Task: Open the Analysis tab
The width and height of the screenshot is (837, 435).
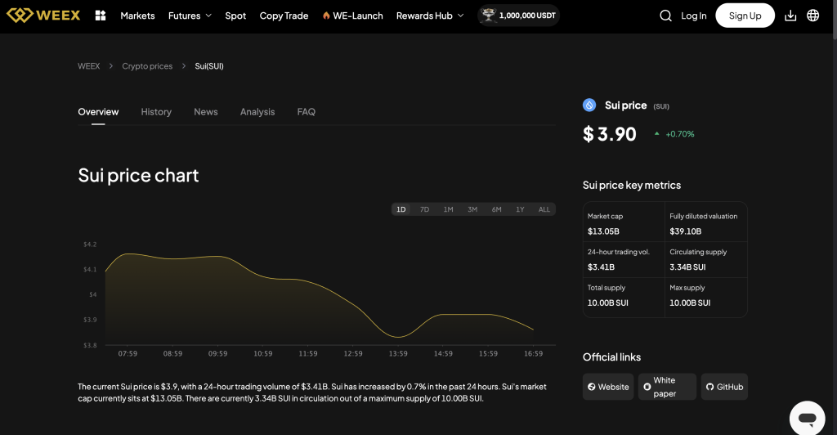Action: [x=257, y=112]
